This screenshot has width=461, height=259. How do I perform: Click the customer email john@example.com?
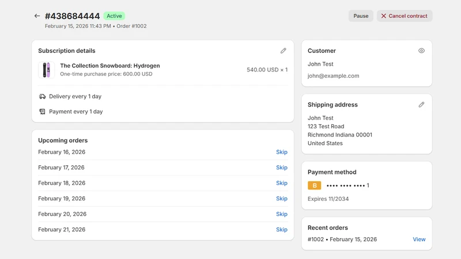click(x=334, y=76)
